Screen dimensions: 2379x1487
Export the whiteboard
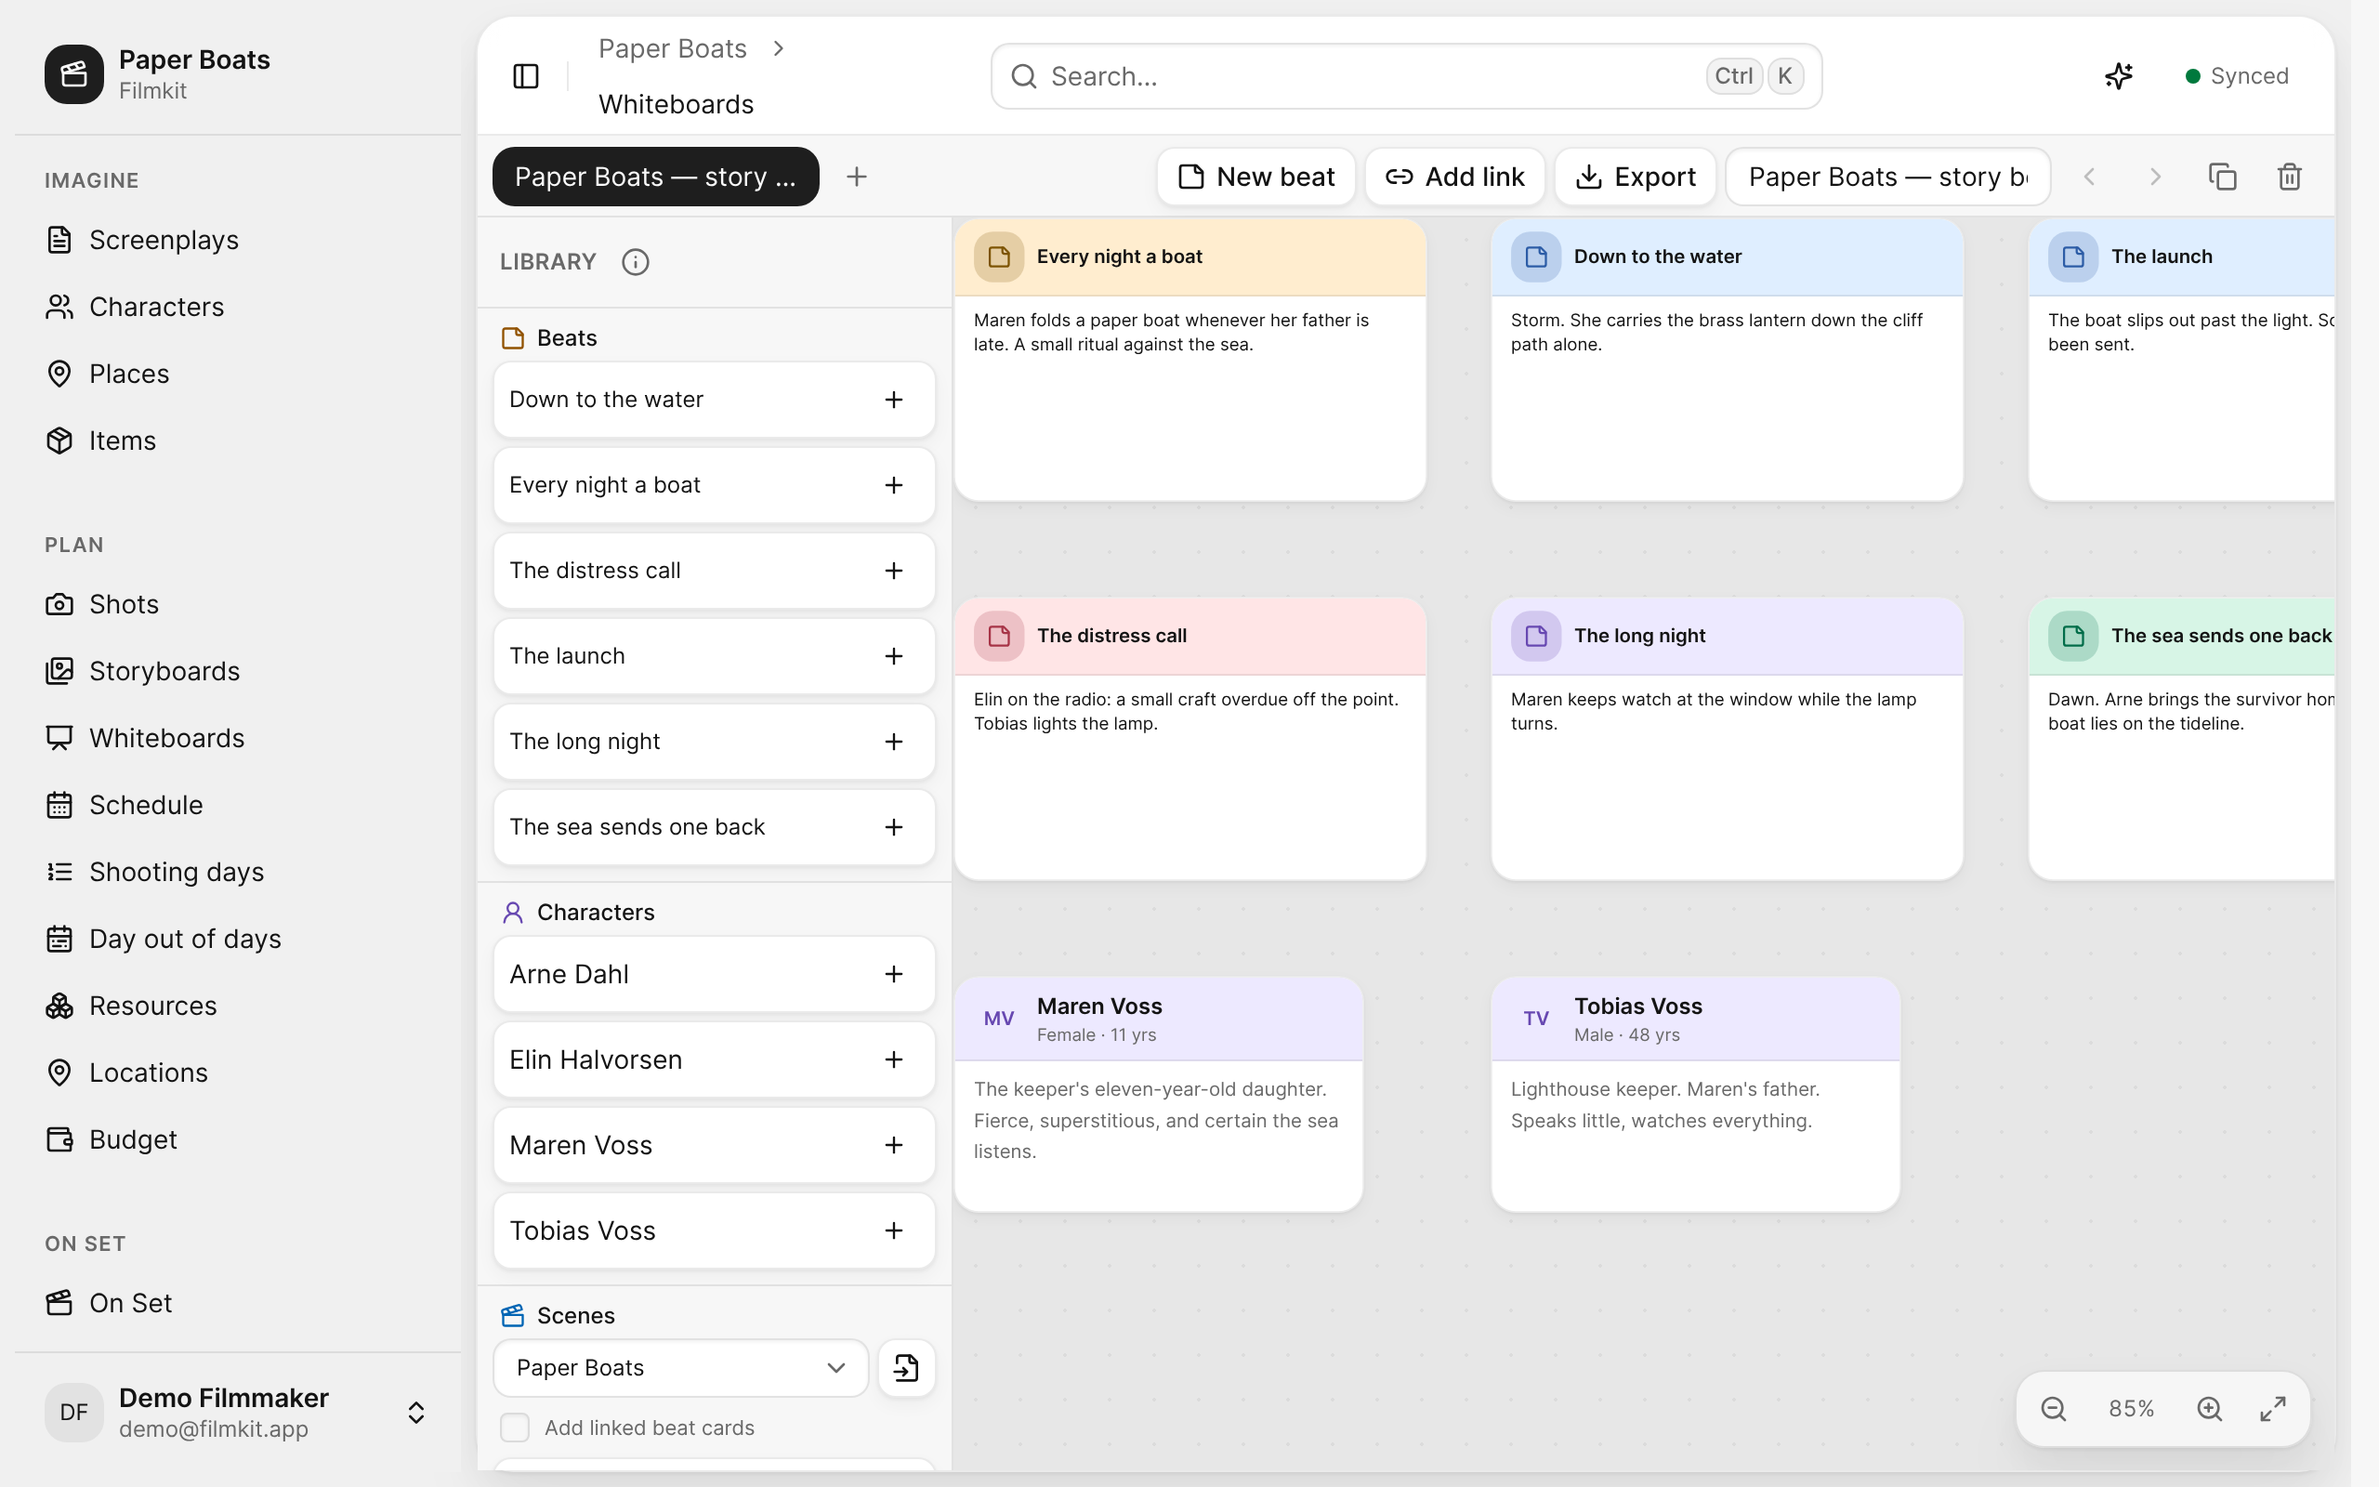coord(1635,176)
